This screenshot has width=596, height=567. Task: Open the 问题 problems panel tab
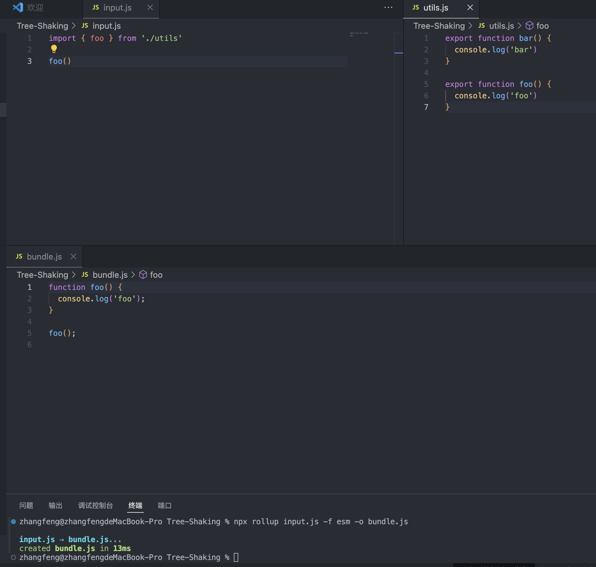click(x=26, y=505)
